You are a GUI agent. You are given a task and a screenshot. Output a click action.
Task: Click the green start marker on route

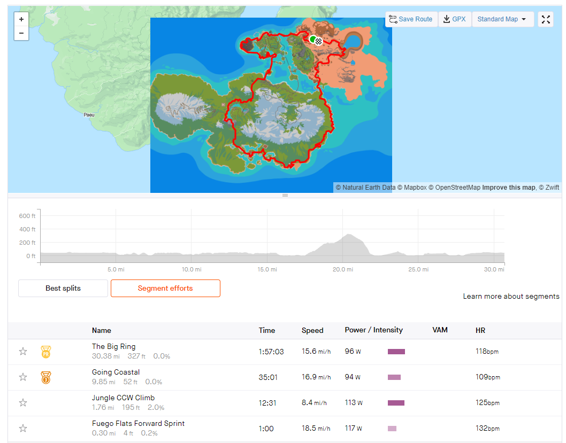tap(312, 39)
